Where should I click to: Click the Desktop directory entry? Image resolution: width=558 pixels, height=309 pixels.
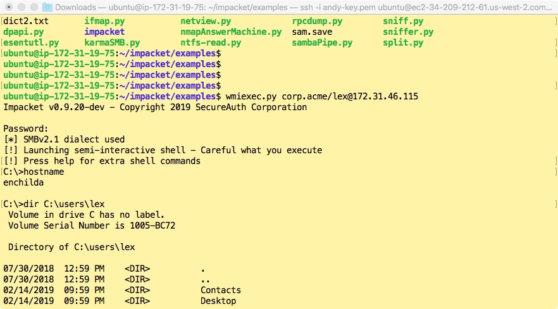[218, 301]
